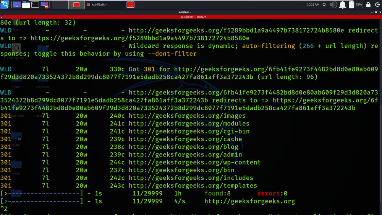The height and width of the screenshot is (215, 382).
Task: Click the lower progress bar showing 4/s
Action: coord(41,202)
